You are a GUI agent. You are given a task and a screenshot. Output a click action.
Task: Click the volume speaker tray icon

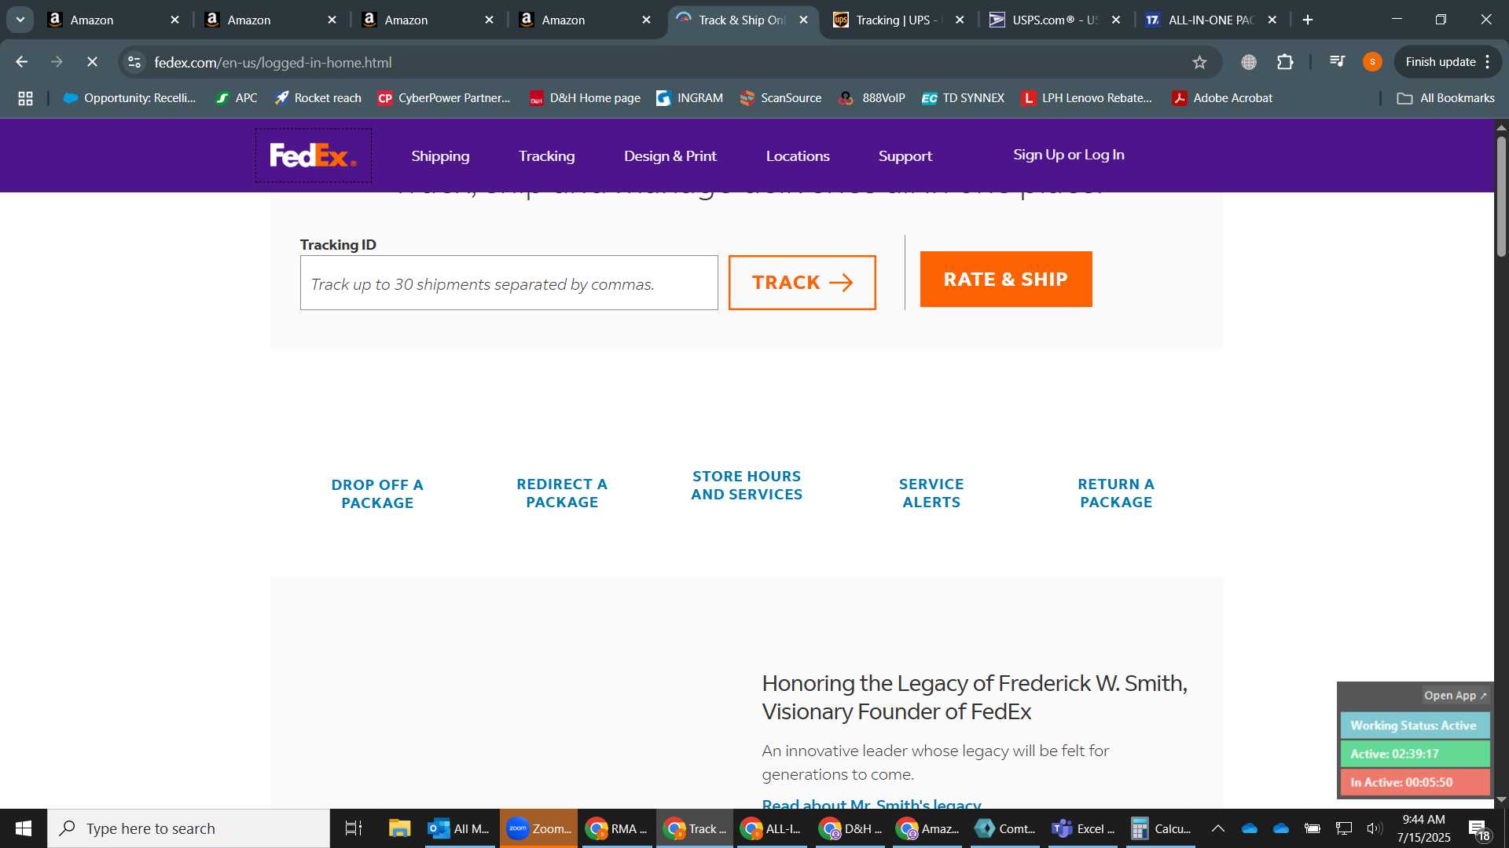click(1374, 828)
